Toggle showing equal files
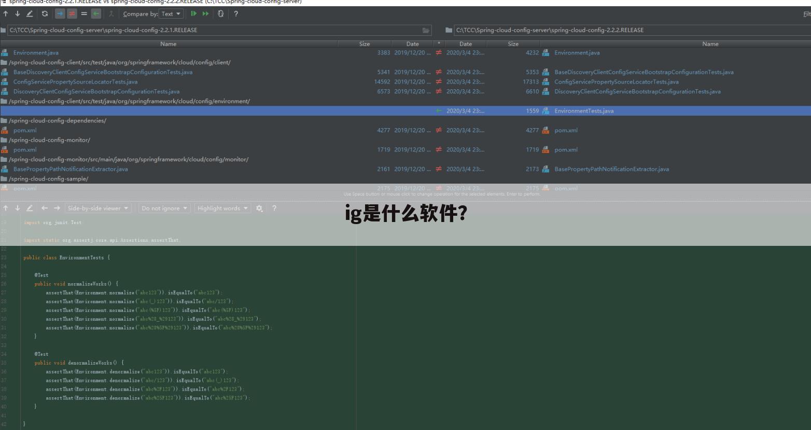The image size is (811, 430). pyautogui.click(x=84, y=14)
